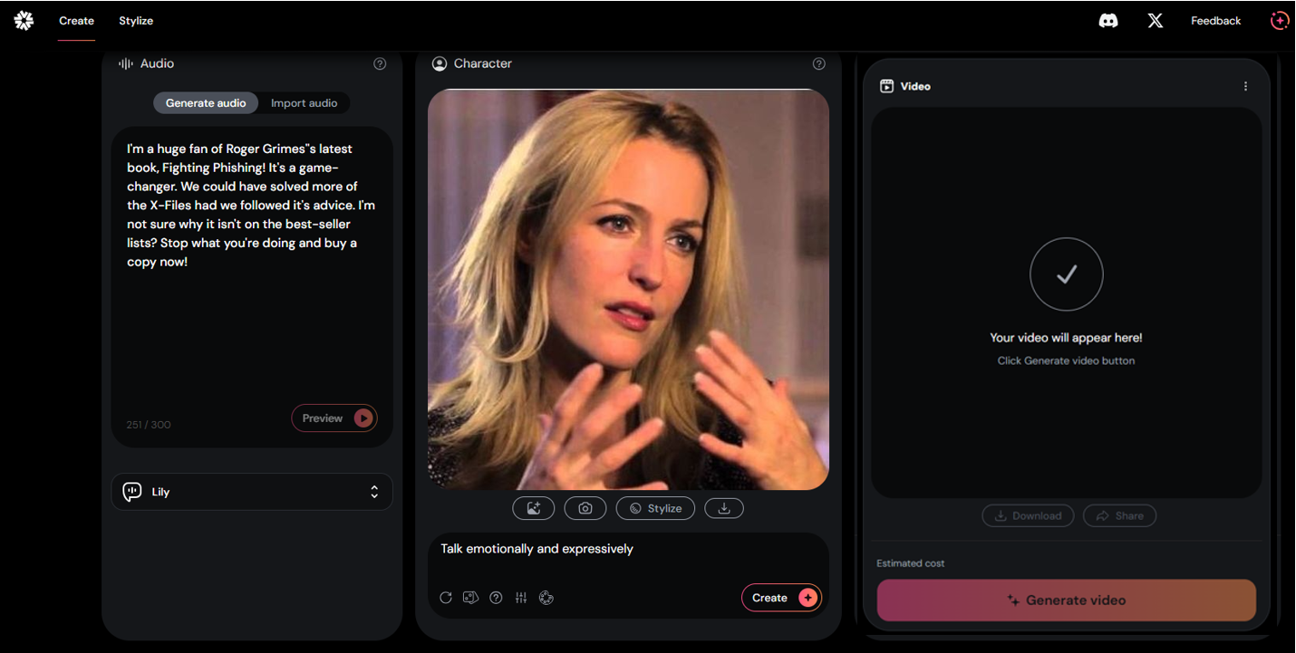Open the X social icon
Viewport: 1296px width, 653px height.
click(x=1156, y=20)
